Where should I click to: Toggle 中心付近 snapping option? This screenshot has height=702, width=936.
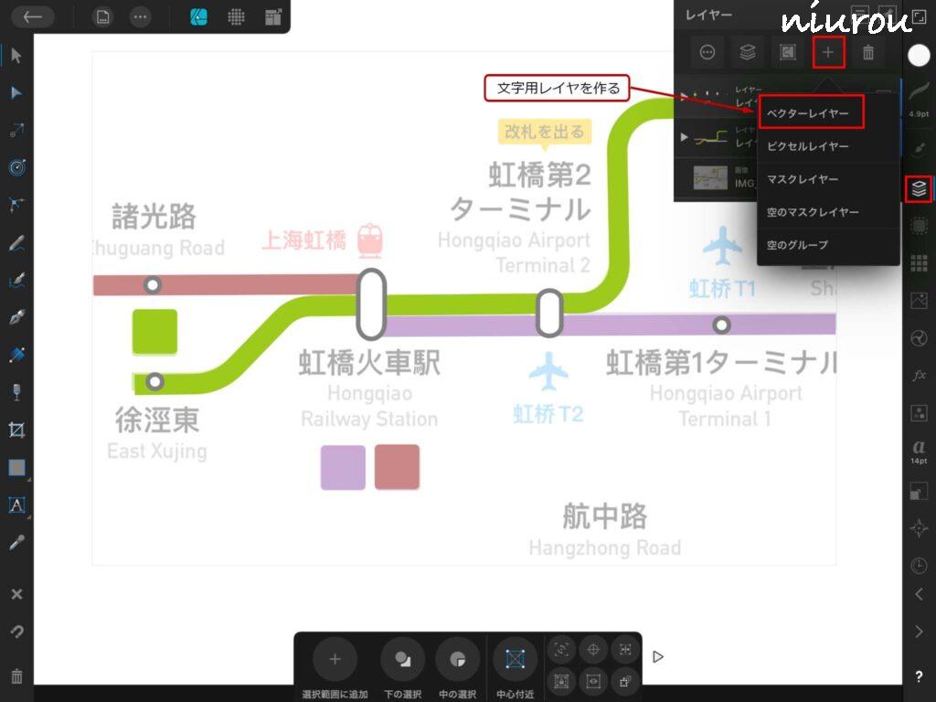(516, 659)
